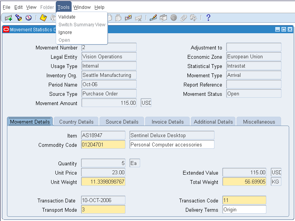The width and height of the screenshot is (295, 221).
Task: Click the Delete Record icon with X
Action: [138, 18]
